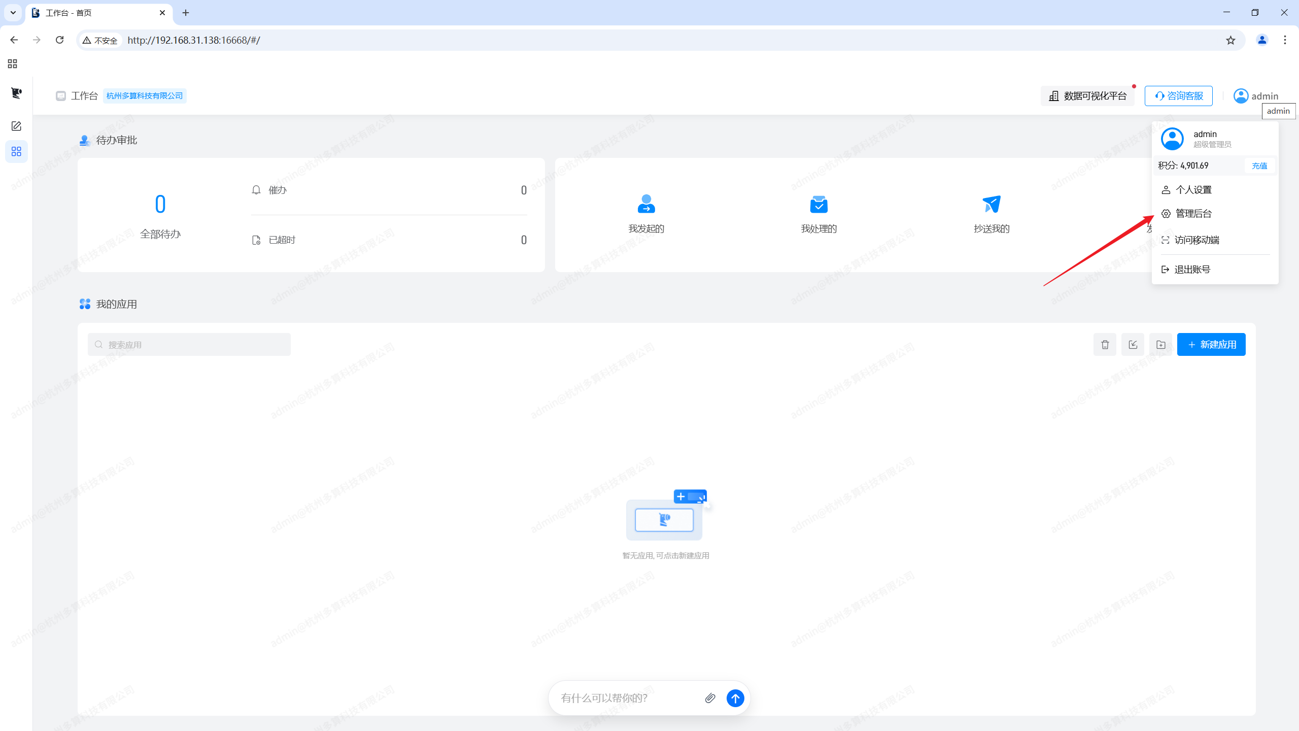Click the new folder icon
Screen dimensions: 1299x731
1160,345
